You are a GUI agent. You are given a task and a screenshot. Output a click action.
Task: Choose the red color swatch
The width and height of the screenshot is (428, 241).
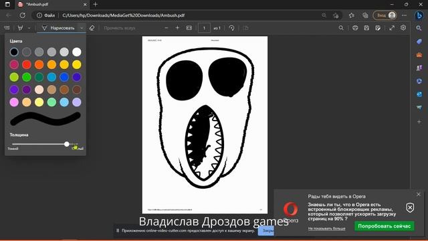(27, 64)
